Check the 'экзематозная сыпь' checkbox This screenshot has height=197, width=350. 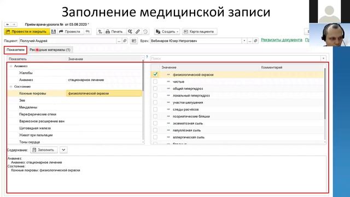pos(155,123)
